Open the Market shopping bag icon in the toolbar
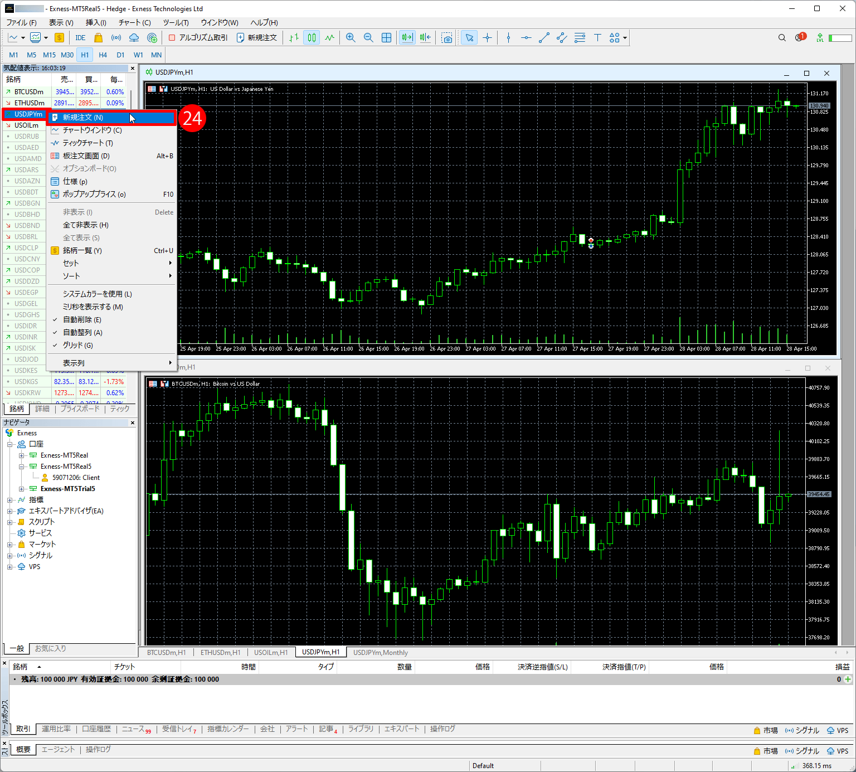This screenshot has width=856, height=772. tap(98, 38)
